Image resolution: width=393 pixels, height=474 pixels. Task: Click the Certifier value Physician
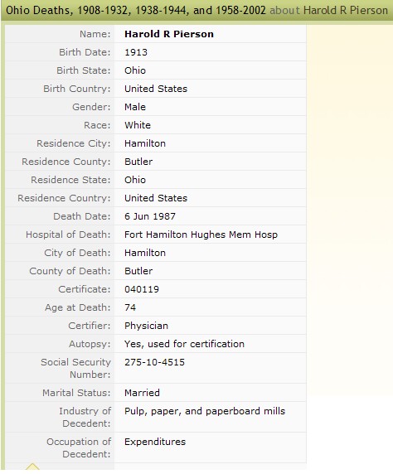[146, 326]
